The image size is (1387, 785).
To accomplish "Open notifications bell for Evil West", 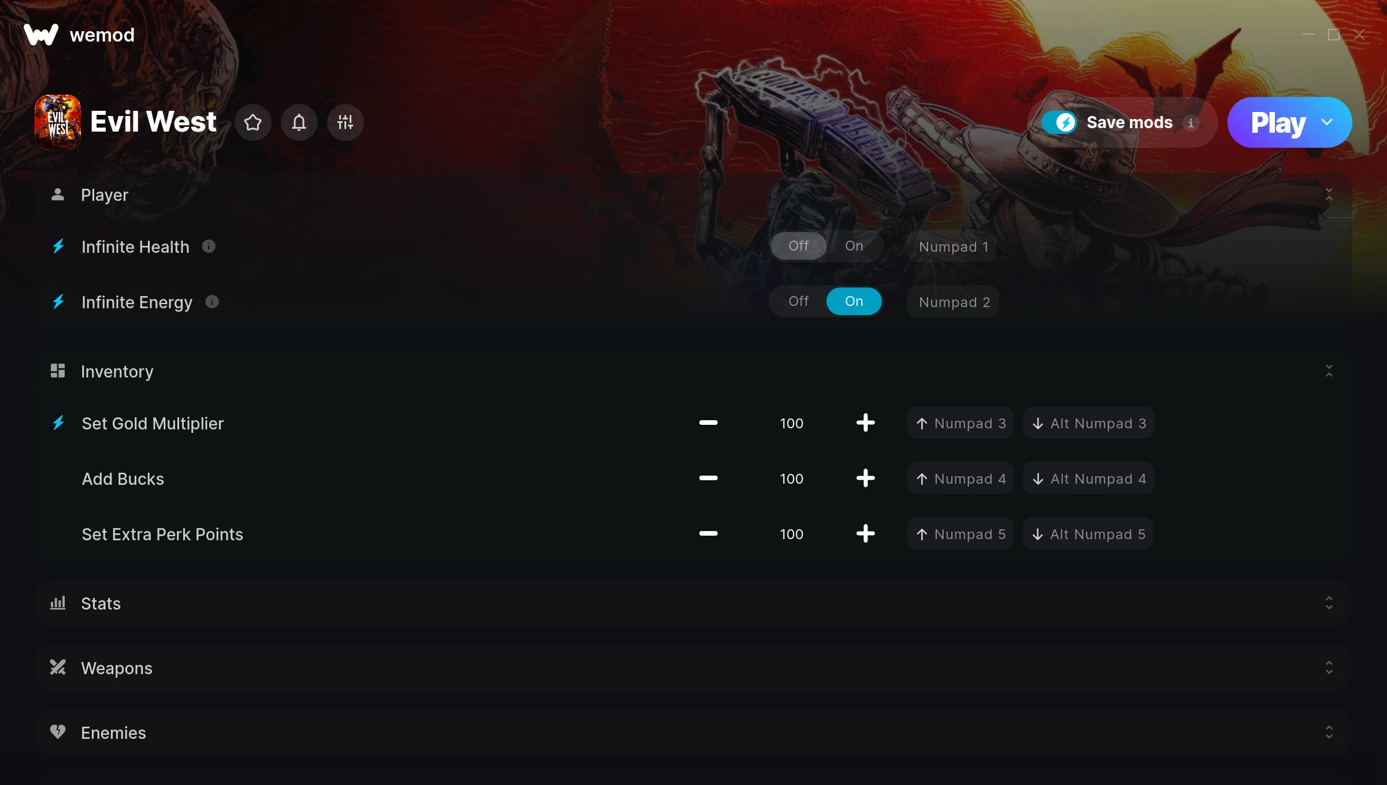I will 299,122.
